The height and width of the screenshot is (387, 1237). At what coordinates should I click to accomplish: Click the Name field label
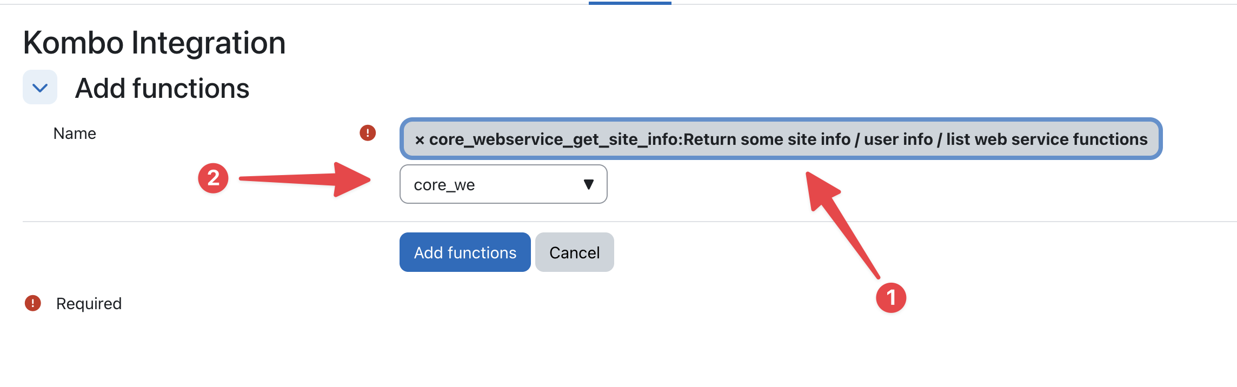pos(75,134)
